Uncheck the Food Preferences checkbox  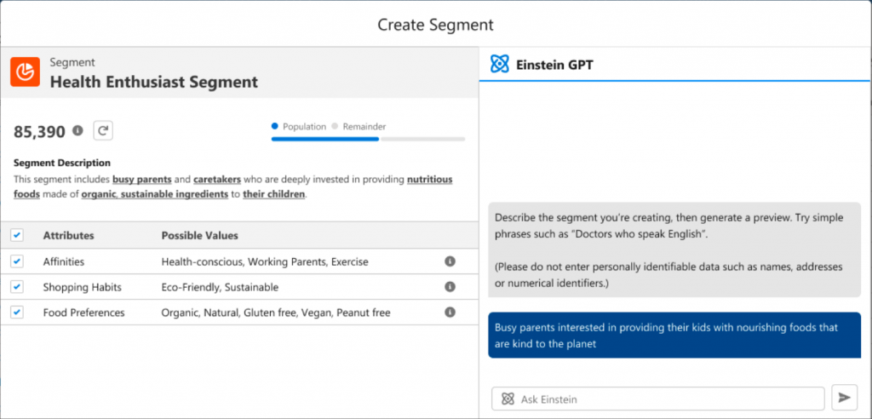[x=17, y=313]
